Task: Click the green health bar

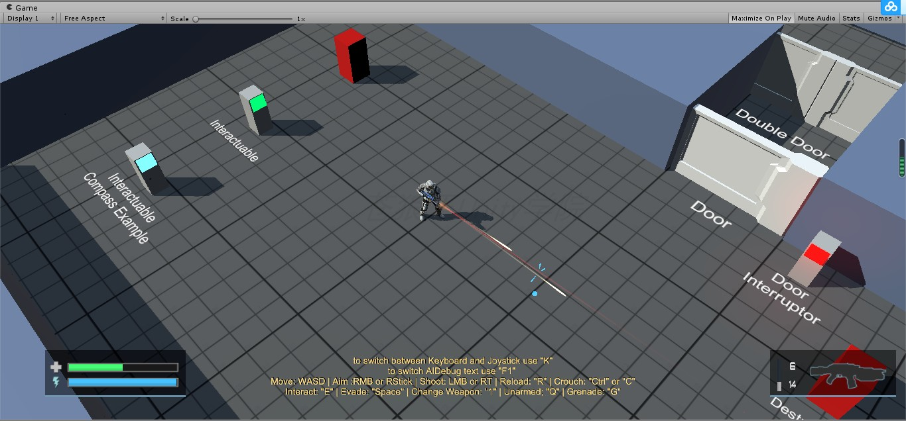Action: [x=123, y=367]
